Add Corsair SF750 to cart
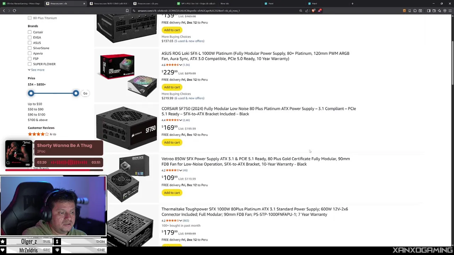Image resolution: width=454 pixels, height=255 pixels. tap(172, 142)
